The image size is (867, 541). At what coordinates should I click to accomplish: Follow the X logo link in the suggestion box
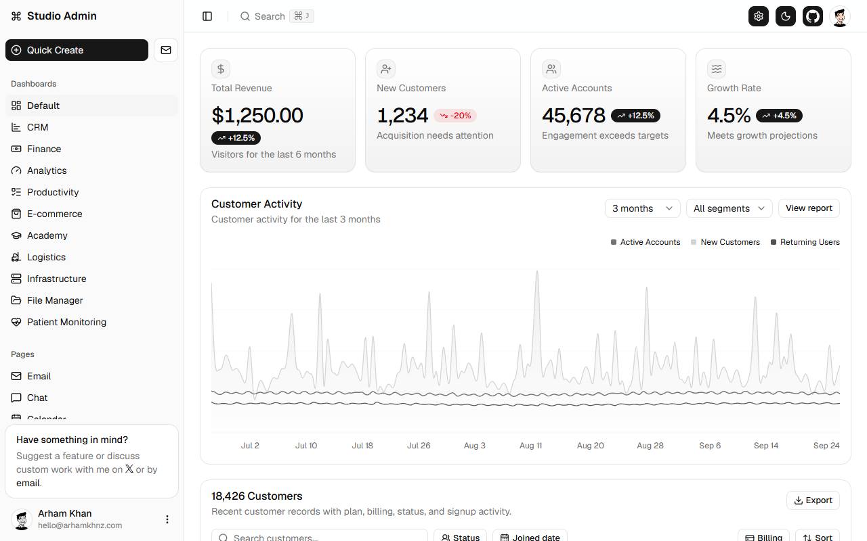pyautogui.click(x=129, y=469)
